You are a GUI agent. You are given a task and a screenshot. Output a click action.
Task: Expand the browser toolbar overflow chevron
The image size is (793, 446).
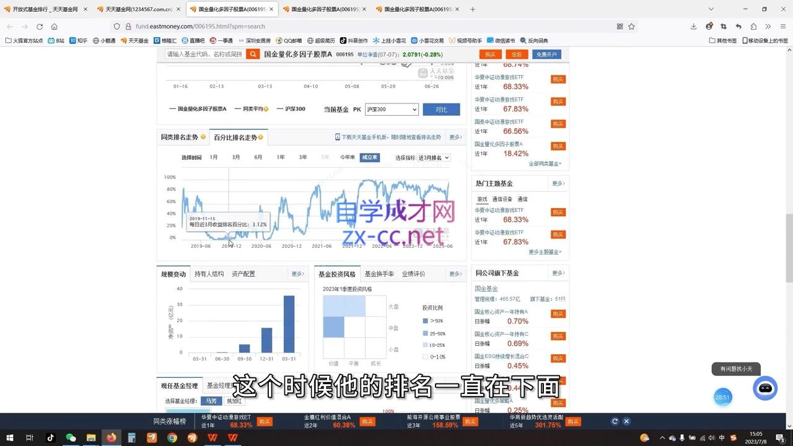(768, 27)
